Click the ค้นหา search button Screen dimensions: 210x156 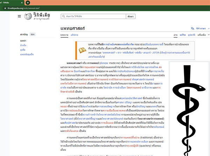[x=131, y=16]
